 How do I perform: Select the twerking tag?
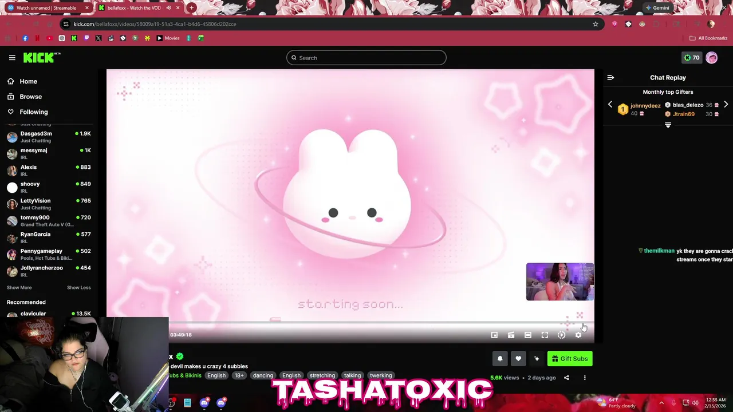[381, 376]
